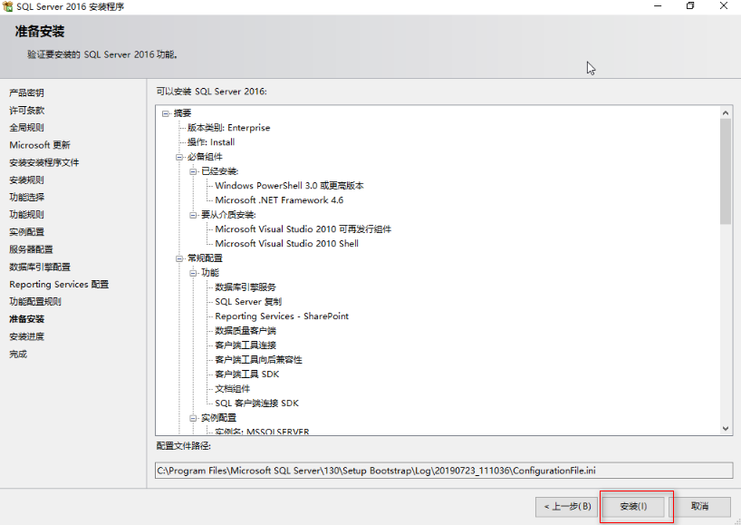Close the SQL Server 2016 setup window

[724, 5]
